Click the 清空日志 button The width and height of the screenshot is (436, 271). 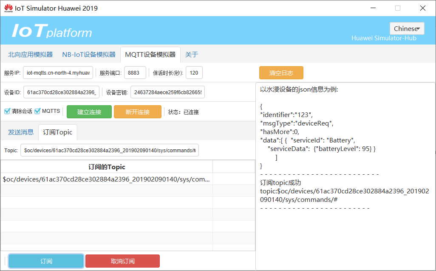(x=281, y=73)
